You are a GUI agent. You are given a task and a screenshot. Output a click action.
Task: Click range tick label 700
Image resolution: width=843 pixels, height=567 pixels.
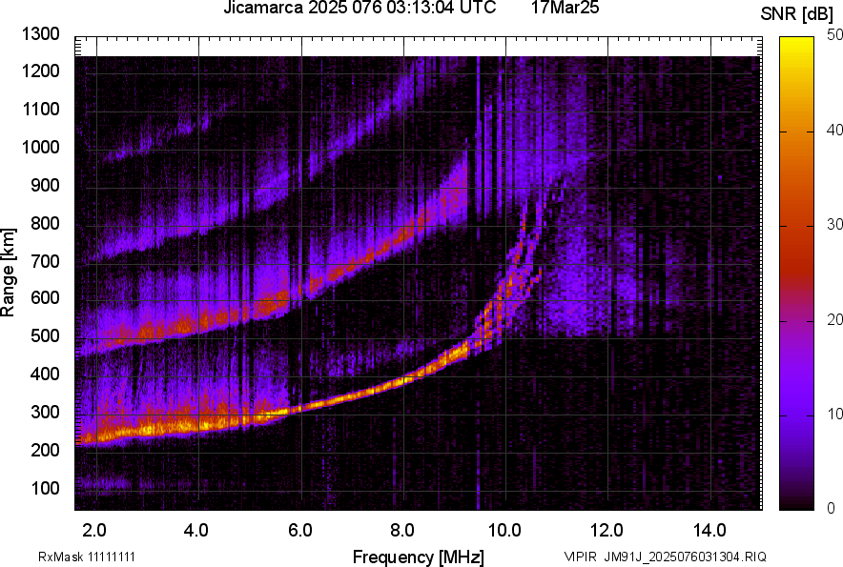[x=45, y=261]
